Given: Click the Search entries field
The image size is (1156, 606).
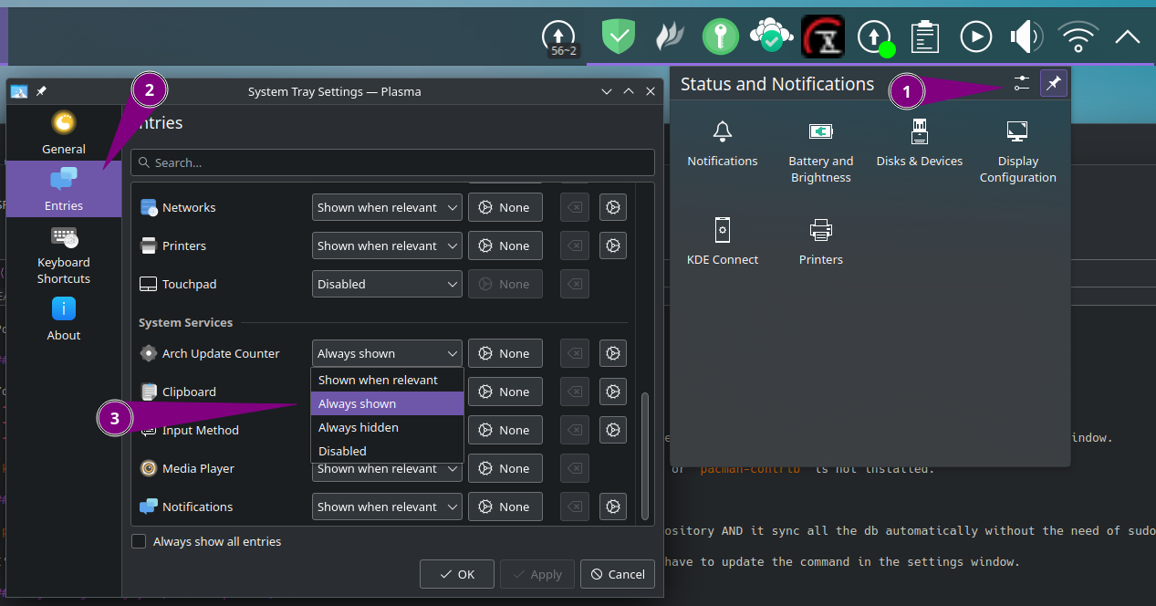Looking at the screenshot, I should (x=392, y=162).
